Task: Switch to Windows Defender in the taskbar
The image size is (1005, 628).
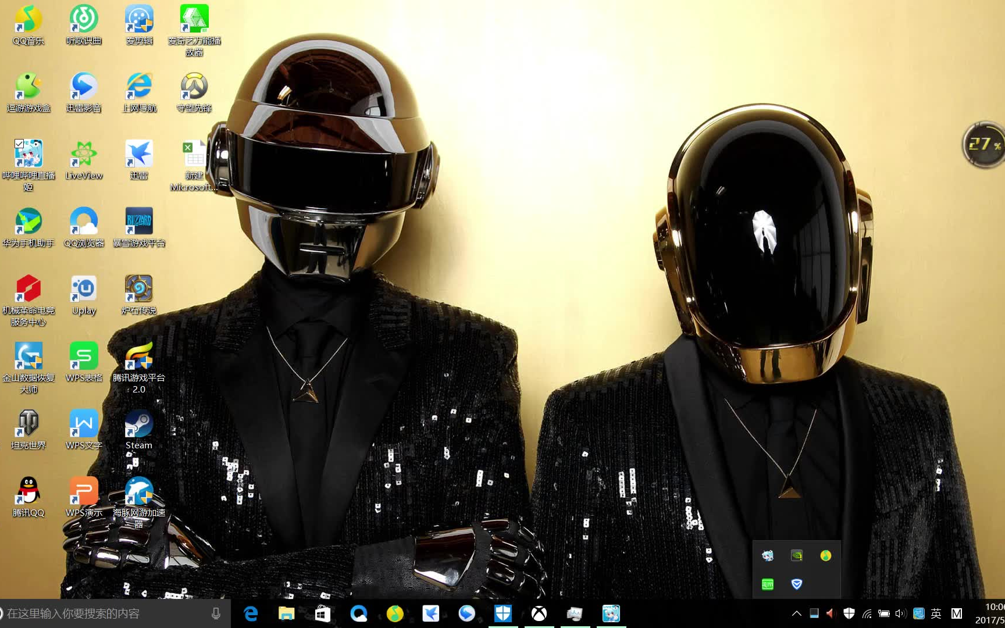Action: point(503,613)
